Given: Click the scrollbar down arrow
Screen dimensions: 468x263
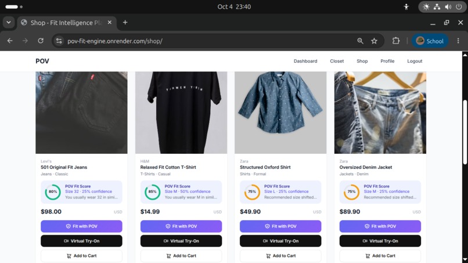Looking at the screenshot, I should tap(465, 260).
